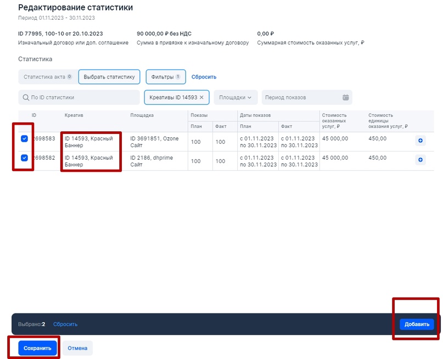Click the ID value 2698583
Image resolution: width=443 pixels, height=359 pixels.
[x=43, y=138]
